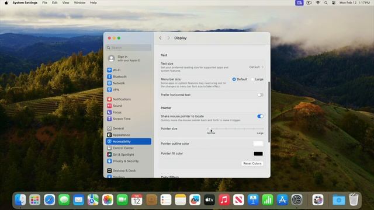Open App Store from the Dock
This screenshot has width=374, height=210.
pyautogui.click(x=282, y=199)
